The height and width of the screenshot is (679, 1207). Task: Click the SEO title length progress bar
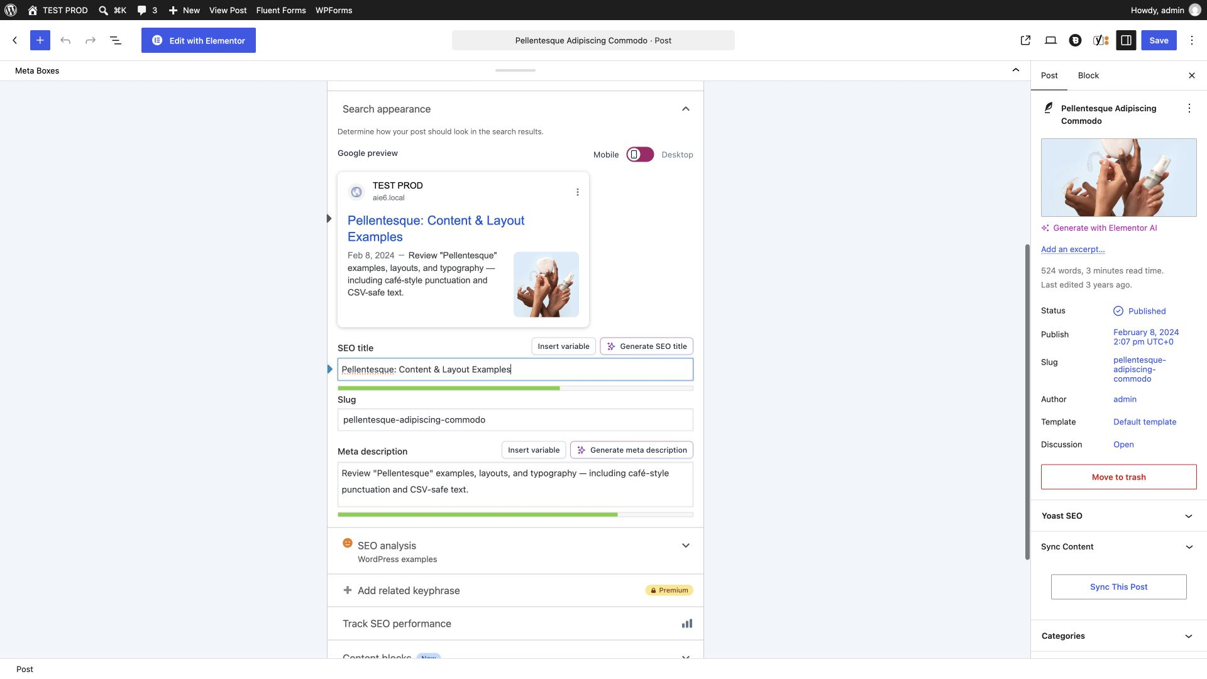click(x=515, y=389)
